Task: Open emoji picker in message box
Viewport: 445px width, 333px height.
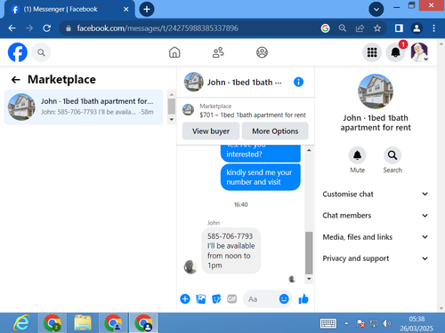Action: [x=284, y=299]
